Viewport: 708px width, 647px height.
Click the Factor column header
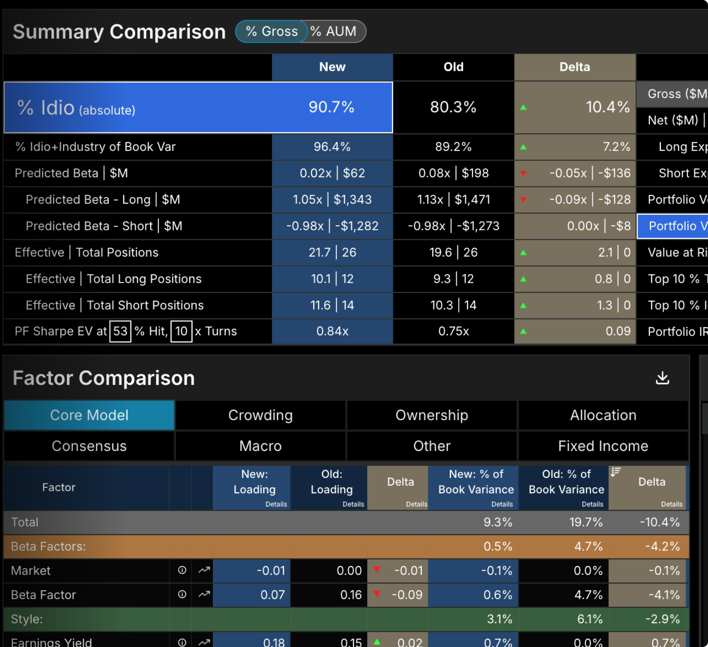pos(59,487)
